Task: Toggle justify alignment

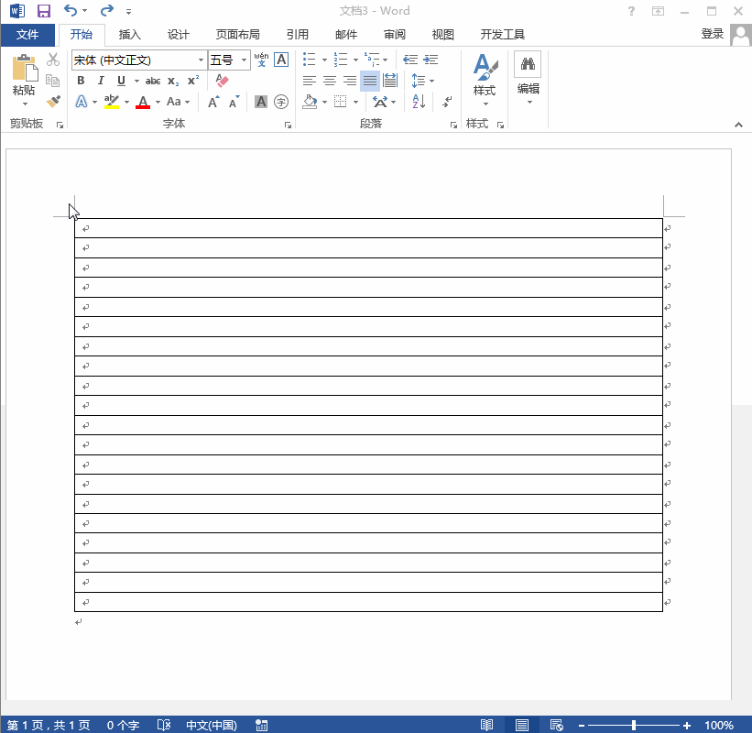Action: click(370, 81)
